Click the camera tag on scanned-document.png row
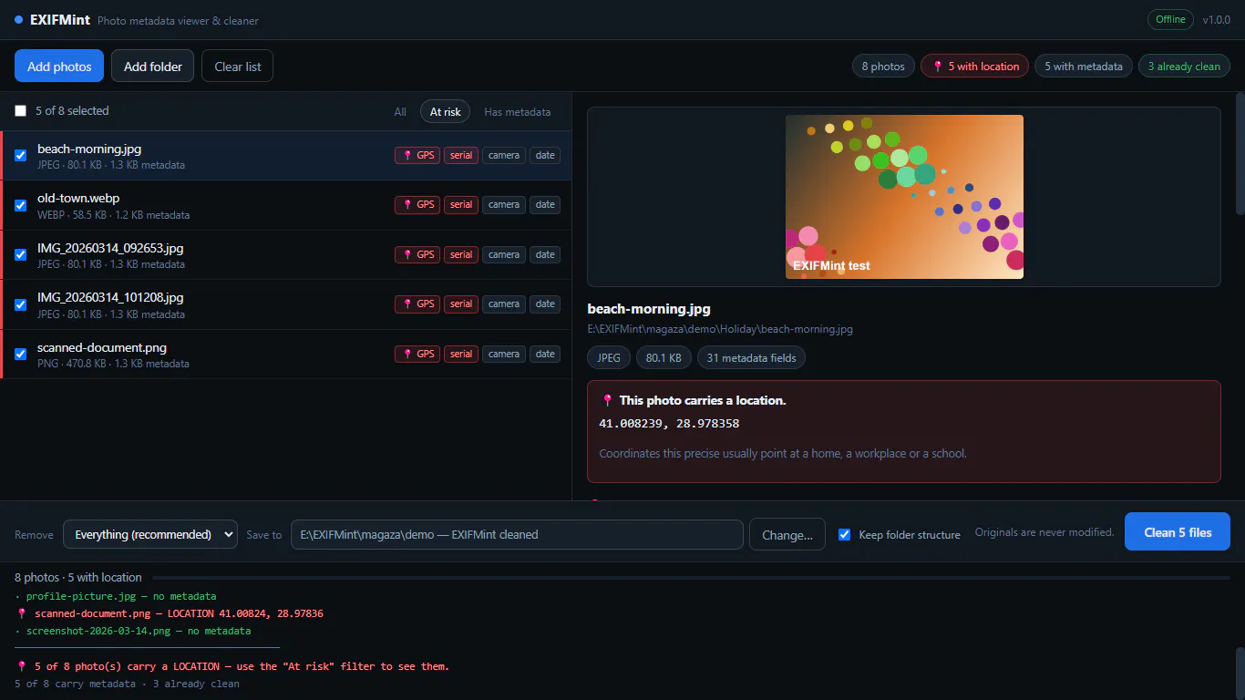1245x700 pixels. [x=504, y=354]
